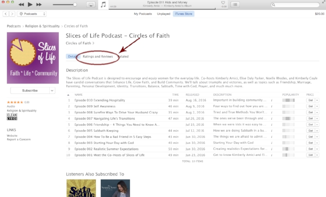Expand Get options arrow for Episode 009
Image resolution: width=326 pixels, height=197 pixels.
point(317,106)
